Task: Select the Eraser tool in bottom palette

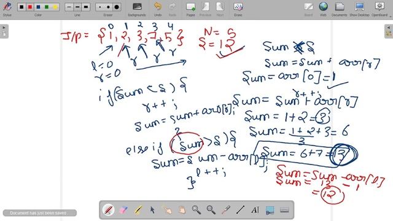Action: coord(123,210)
